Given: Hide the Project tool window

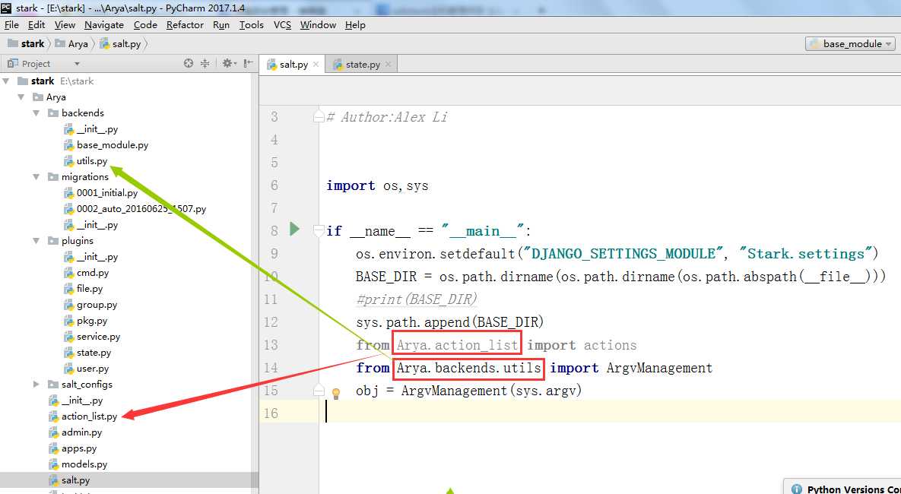Looking at the screenshot, I should pos(248,63).
